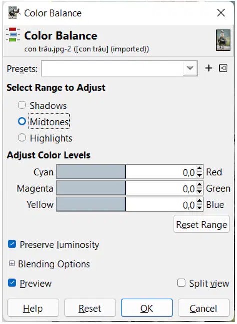Enable Split view checkbox

[181, 283]
